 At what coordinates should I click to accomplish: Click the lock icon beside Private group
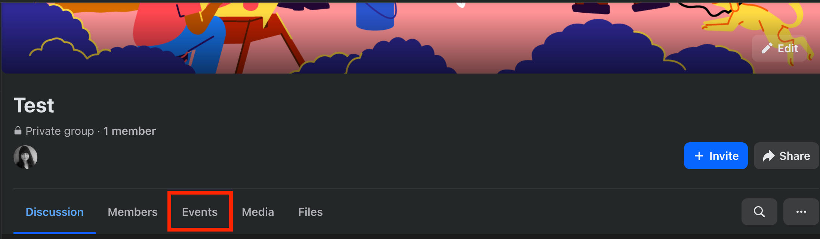tap(18, 131)
